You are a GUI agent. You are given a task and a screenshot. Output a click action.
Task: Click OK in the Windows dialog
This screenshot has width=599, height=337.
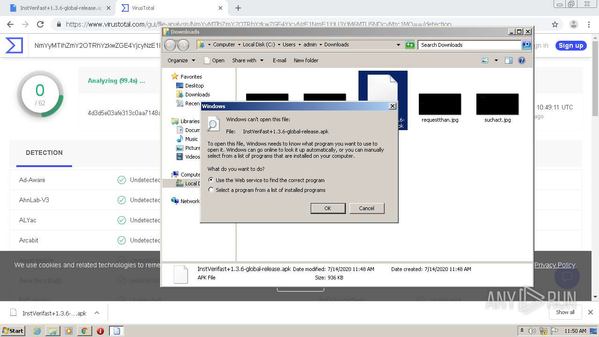pyautogui.click(x=328, y=208)
